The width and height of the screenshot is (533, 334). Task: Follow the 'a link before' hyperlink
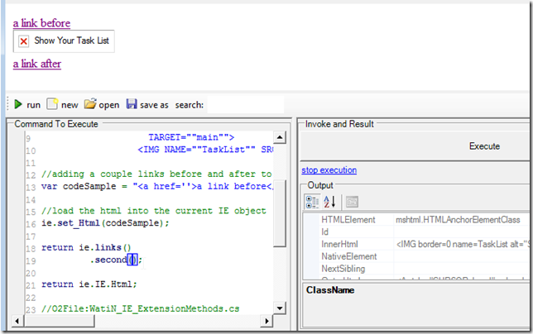click(x=41, y=22)
